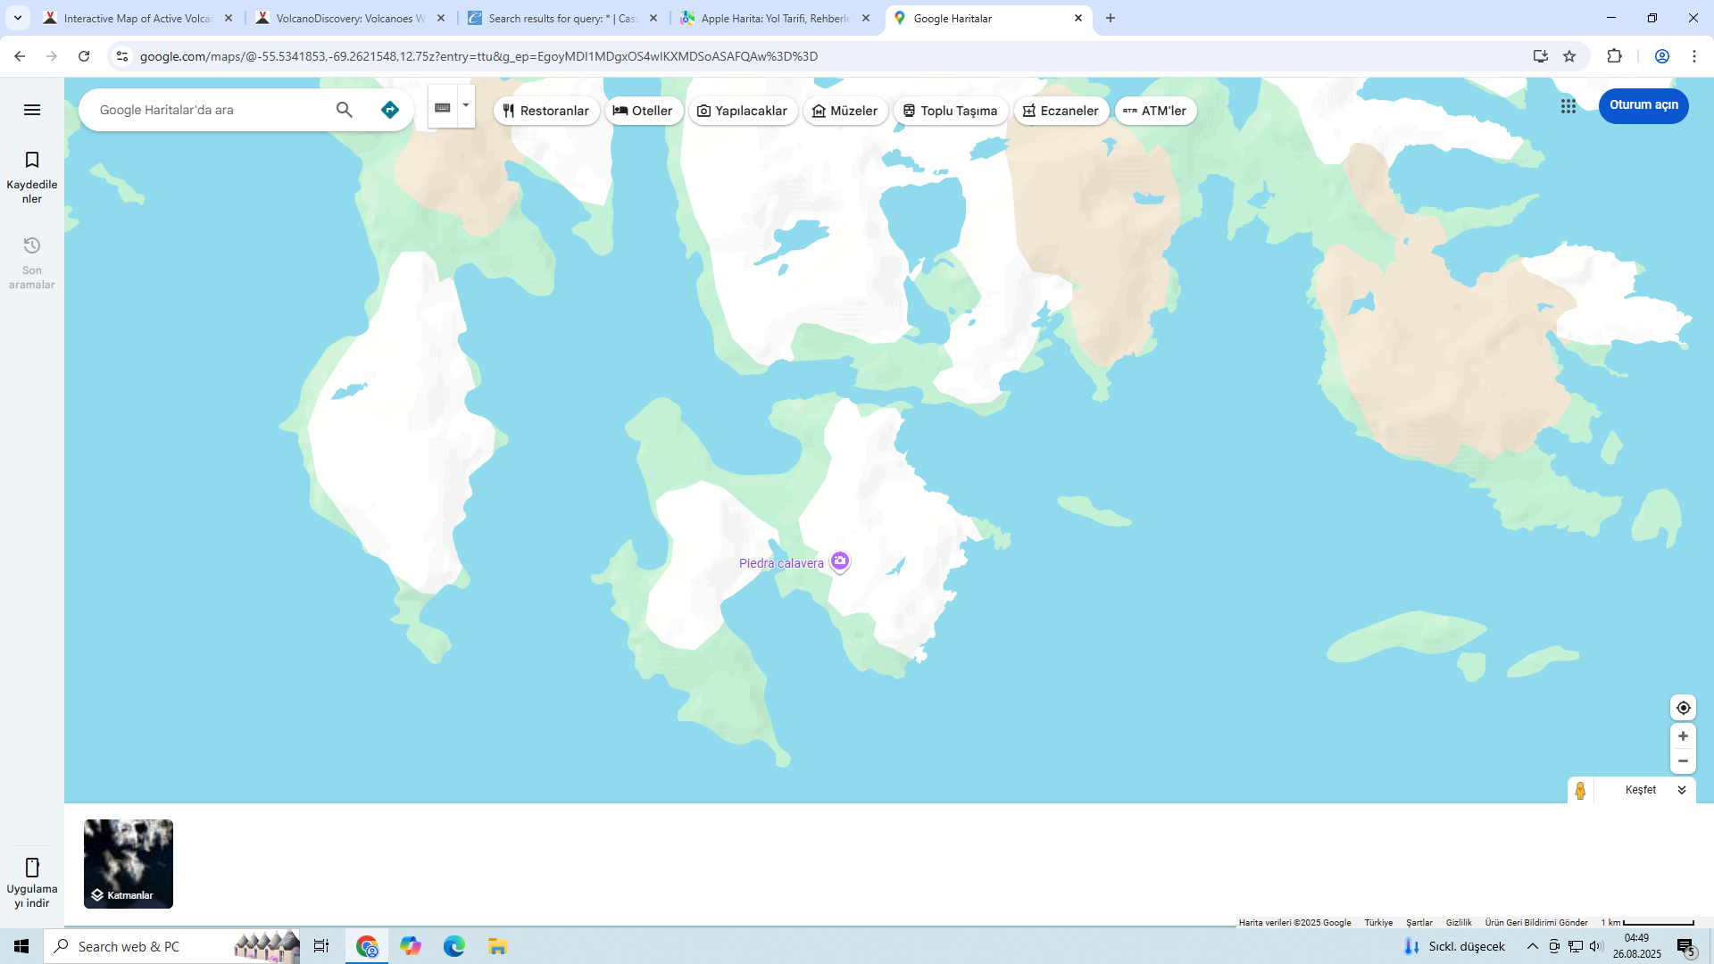This screenshot has width=1714, height=964.
Task: Expand the input tools dropdown arrow
Action: pyautogui.click(x=466, y=105)
